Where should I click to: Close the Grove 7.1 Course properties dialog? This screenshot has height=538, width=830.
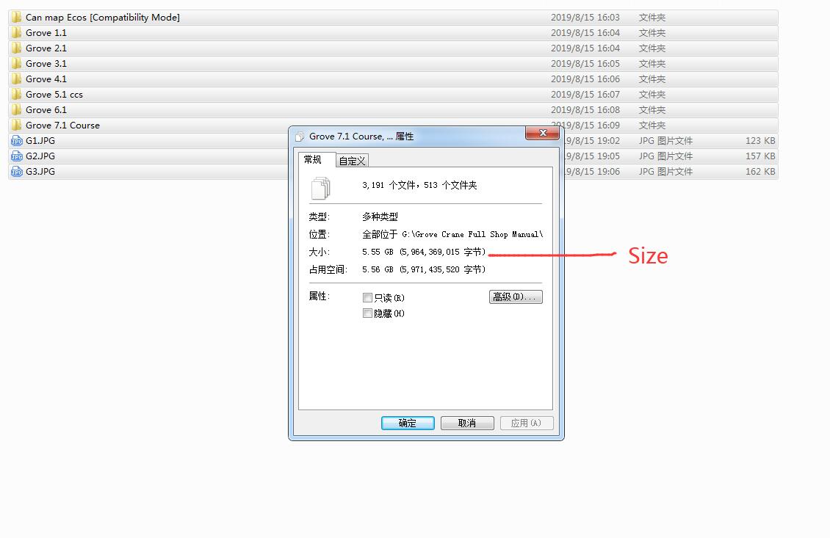pos(544,133)
